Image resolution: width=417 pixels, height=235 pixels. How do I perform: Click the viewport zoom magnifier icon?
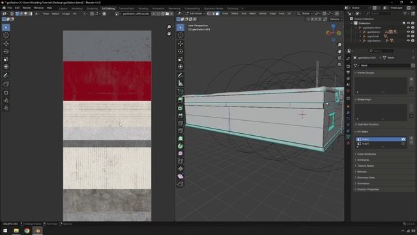pos(339,45)
